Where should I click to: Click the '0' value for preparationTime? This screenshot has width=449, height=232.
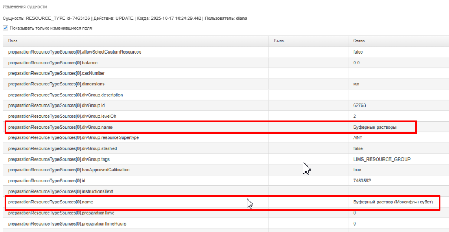[x=355, y=213]
